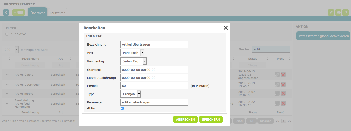
Task: Open the Wochentag dropdown Jeden Tag
Action: pyautogui.click(x=133, y=61)
